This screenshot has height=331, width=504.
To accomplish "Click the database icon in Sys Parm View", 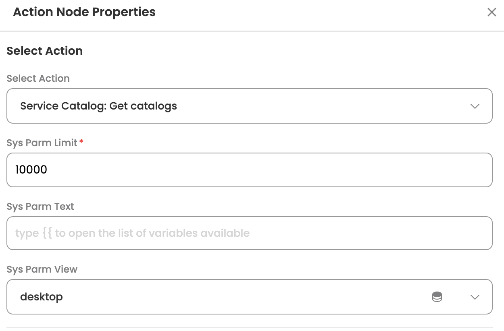I will (x=437, y=297).
